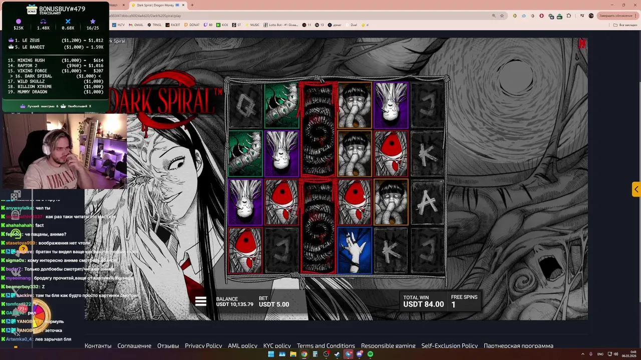Open the MUSIC bookmark
Viewport: 641px width, 360px height.
(253, 24)
